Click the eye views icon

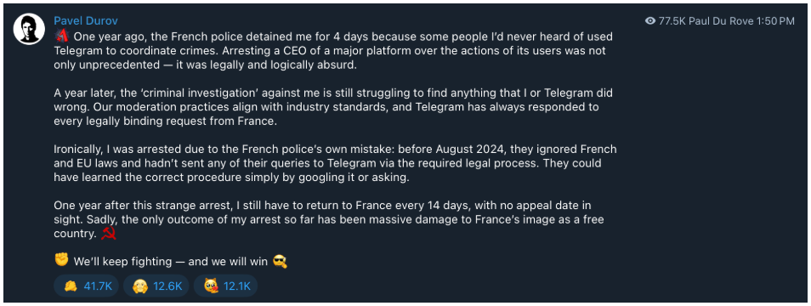650,21
